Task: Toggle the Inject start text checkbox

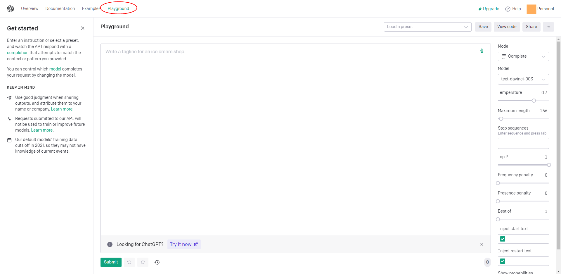Action: click(503, 239)
